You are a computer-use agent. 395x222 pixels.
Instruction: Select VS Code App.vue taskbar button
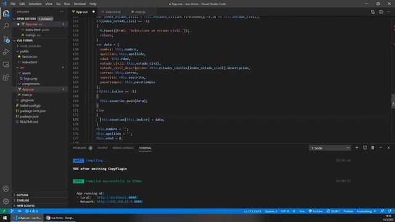[x=27, y=218]
